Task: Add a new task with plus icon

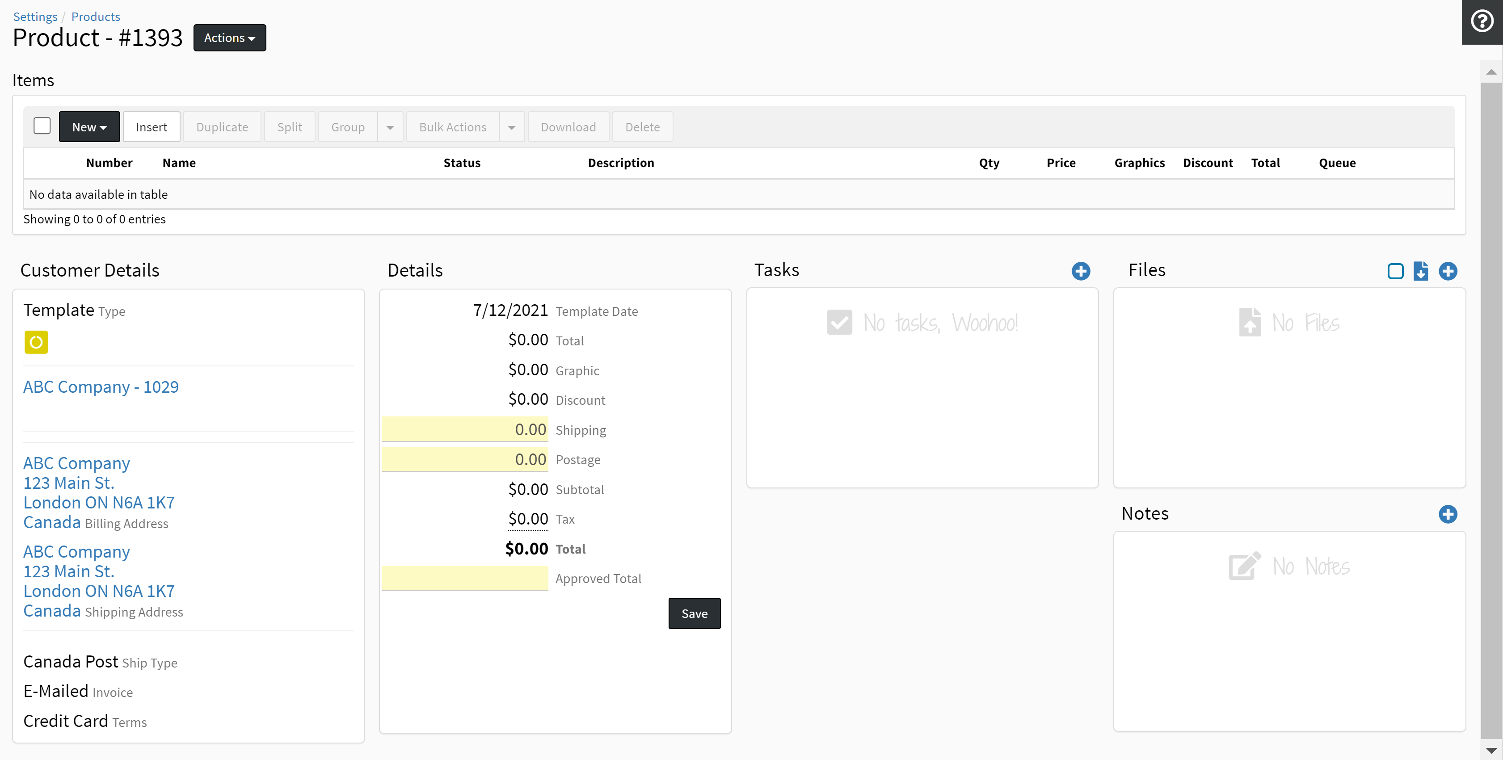Action: pyautogui.click(x=1081, y=271)
